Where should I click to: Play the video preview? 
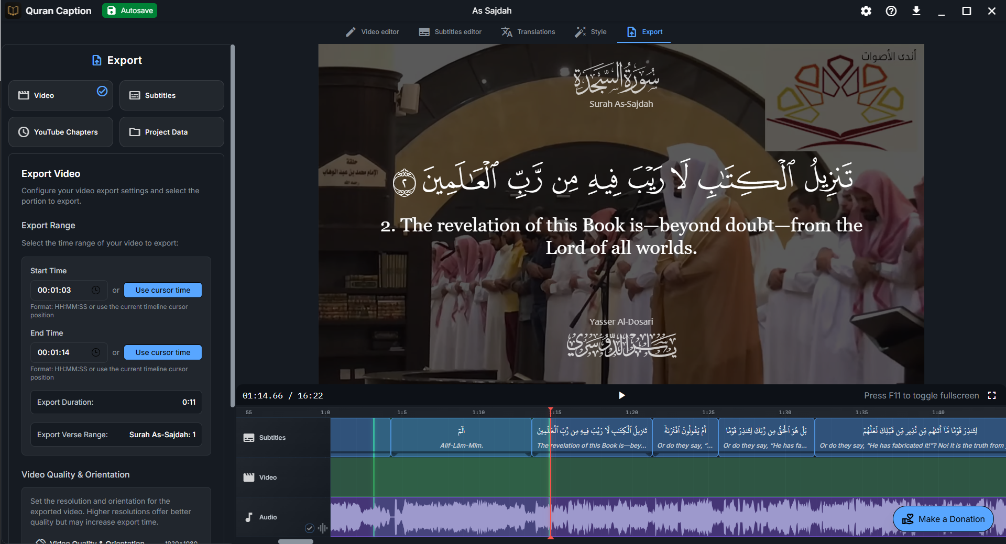point(621,395)
